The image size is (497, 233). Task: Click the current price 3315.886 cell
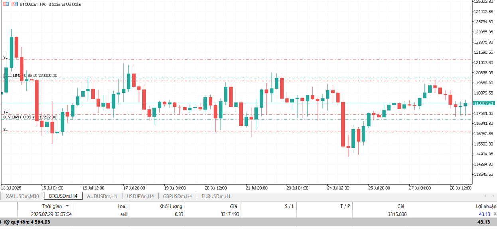click(x=396, y=214)
